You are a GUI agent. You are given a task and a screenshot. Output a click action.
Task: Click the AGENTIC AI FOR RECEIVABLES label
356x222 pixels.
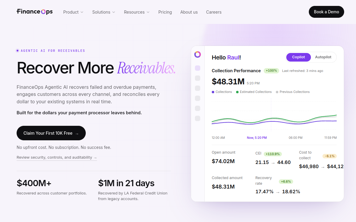click(x=53, y=51)
